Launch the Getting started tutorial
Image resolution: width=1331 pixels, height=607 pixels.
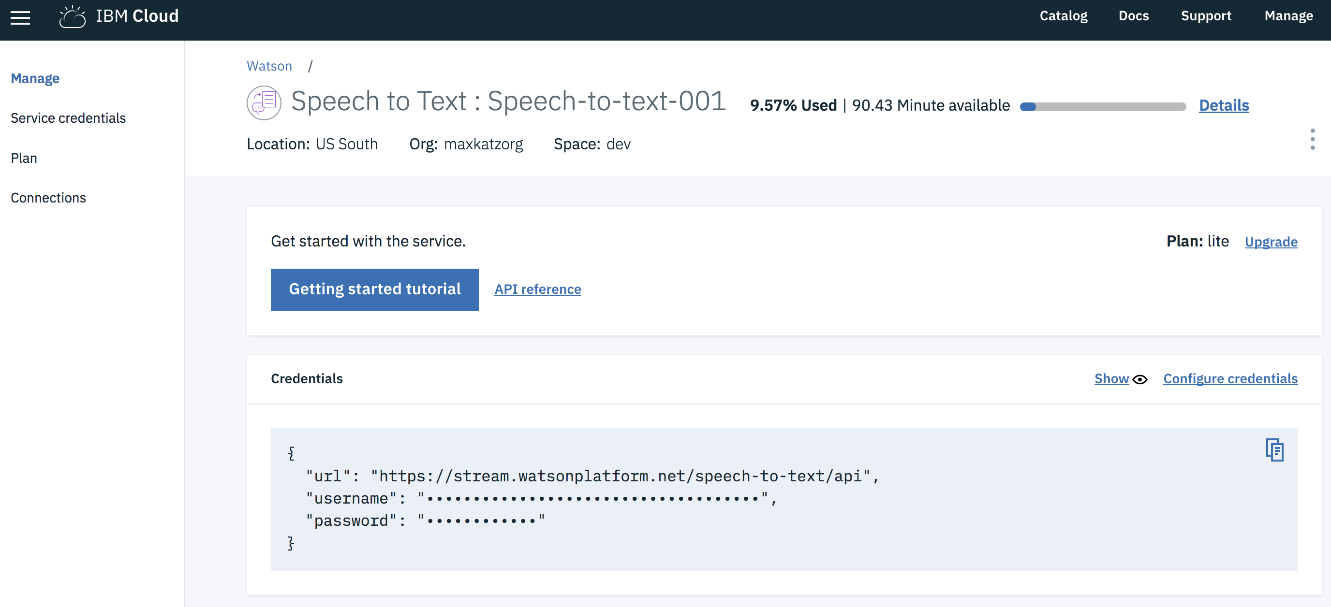[375, 289]
